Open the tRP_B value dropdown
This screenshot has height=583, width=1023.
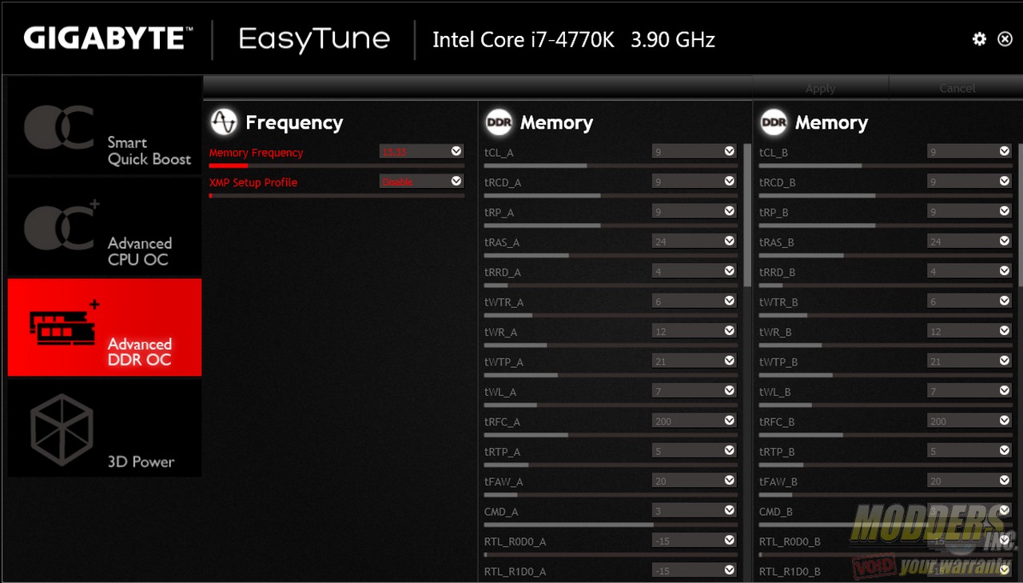click(969, 211)
